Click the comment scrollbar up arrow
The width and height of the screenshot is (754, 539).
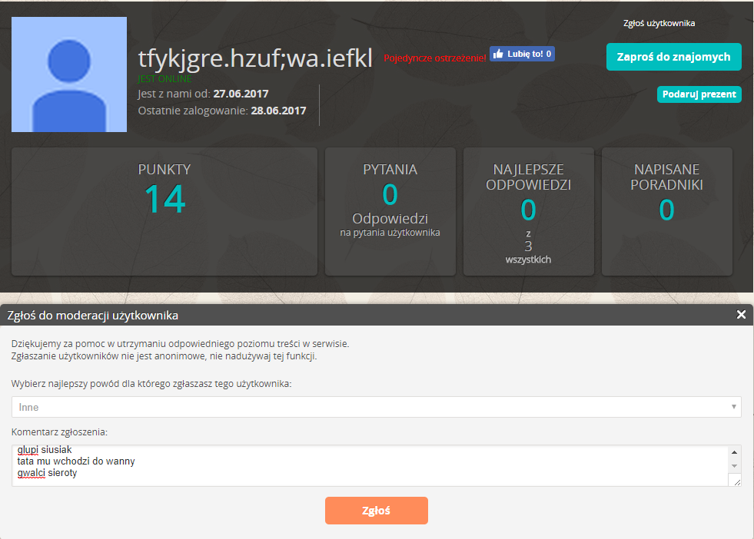click(735, 452)
